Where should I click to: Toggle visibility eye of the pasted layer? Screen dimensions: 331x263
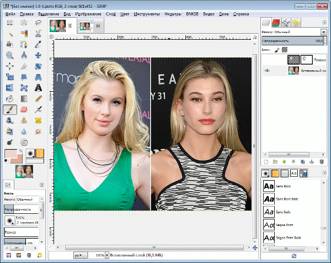[x=267, y=71]
